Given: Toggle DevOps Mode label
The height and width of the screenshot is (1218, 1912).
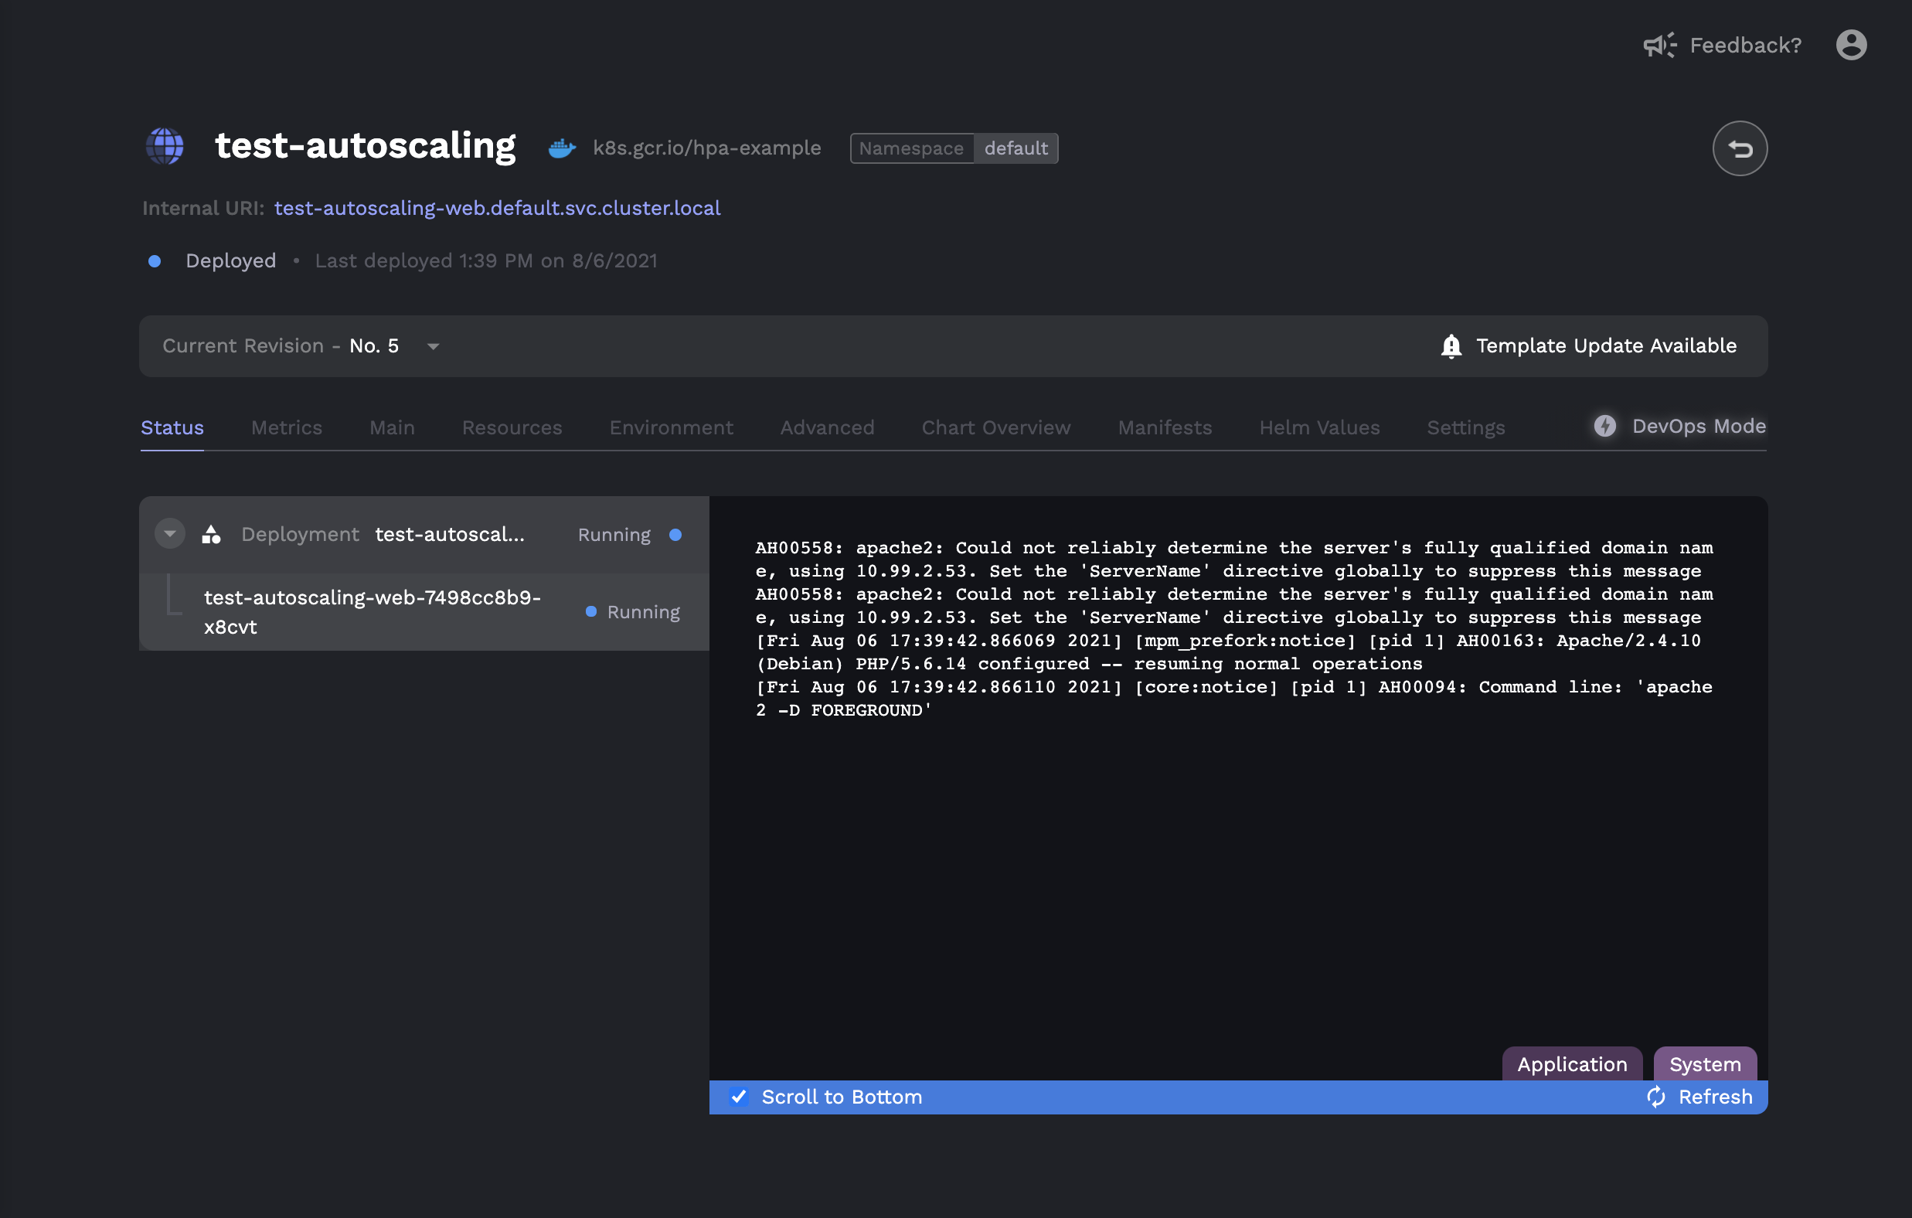Looking at the screenshot, I should click(x=1699, y=427).
